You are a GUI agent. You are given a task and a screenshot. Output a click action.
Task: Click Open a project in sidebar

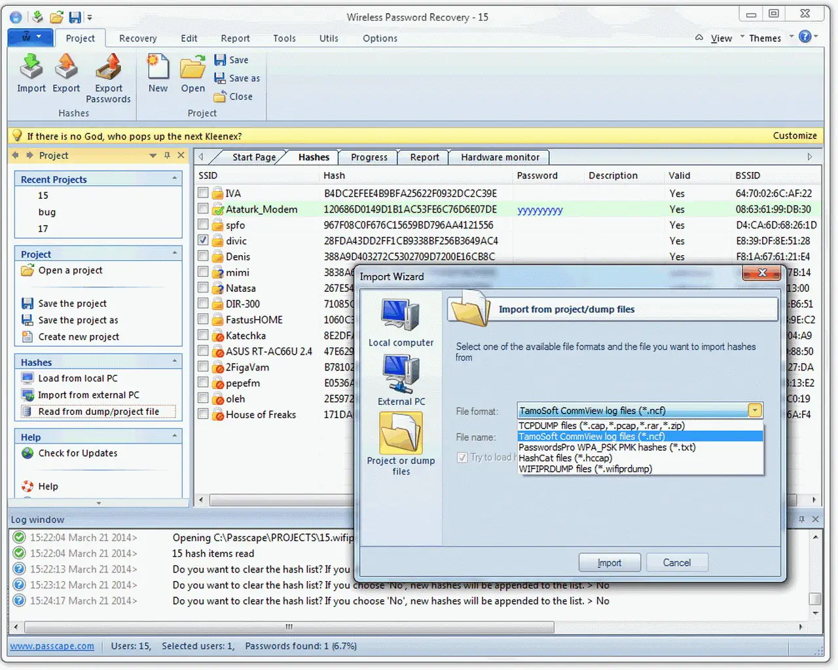click(70, 270)
